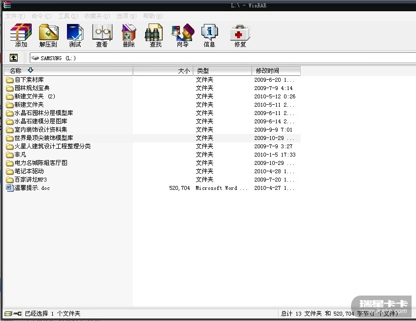Select the folder 水晶石园林分层模型库
416x321 pixels.
[44, 113]
